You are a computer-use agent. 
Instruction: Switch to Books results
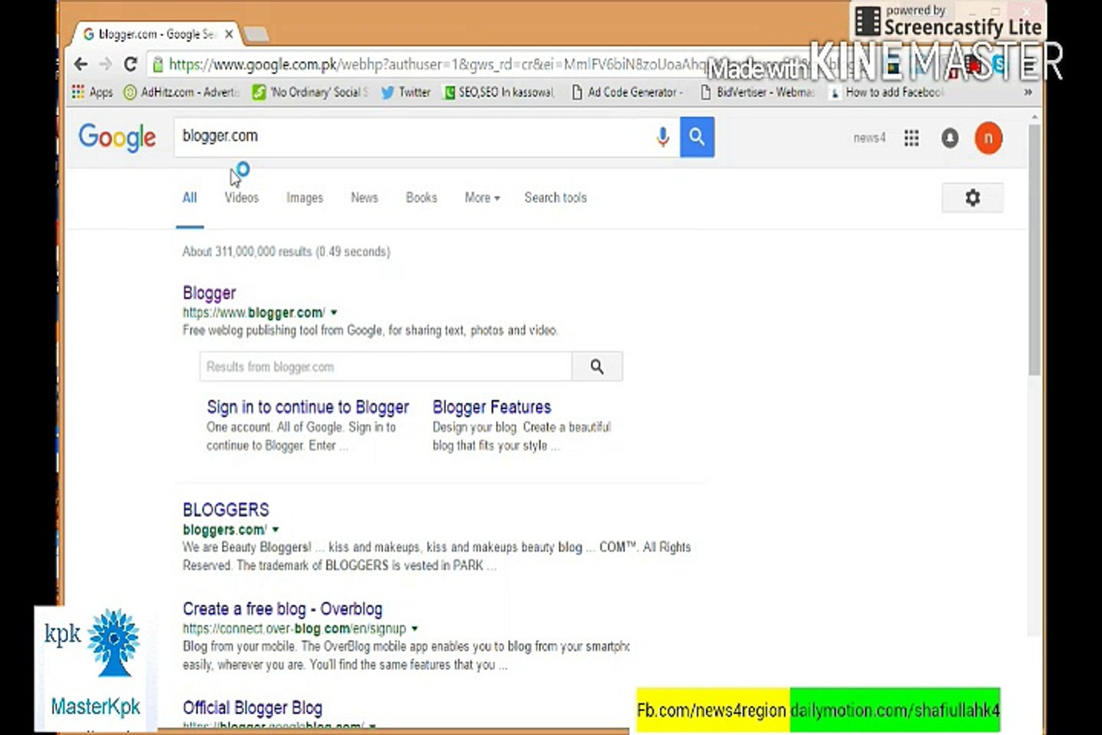click(421, 198)
